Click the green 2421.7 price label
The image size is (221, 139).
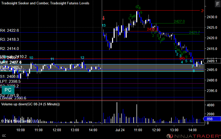click(194, 32)
